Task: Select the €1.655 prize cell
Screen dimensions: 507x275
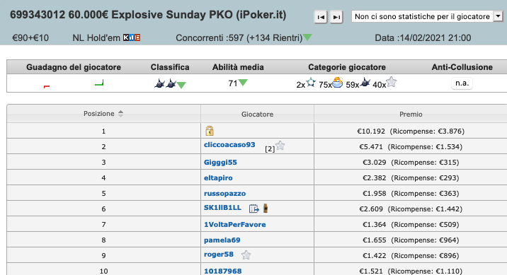Action: point(411,240)
